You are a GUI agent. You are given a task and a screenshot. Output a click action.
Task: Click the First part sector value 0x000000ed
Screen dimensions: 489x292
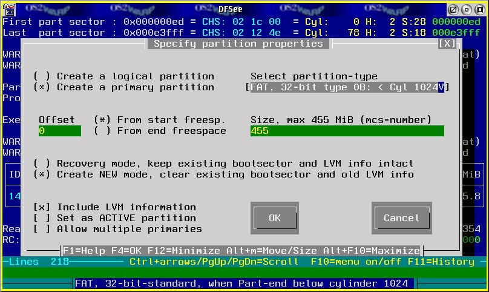(154, 22)
